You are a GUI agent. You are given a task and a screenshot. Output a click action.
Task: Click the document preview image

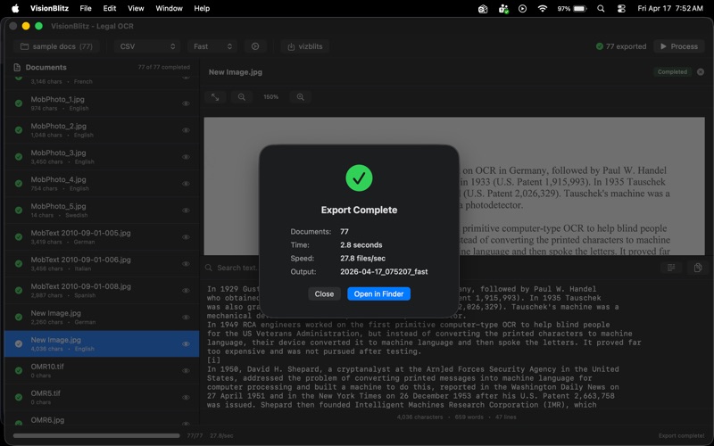(x=454, y=186)
